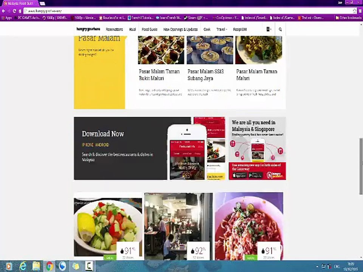Screen dimensions: 363x272
Task: Click the ENG language indicator in tray
Action: [x=337, y=266]
